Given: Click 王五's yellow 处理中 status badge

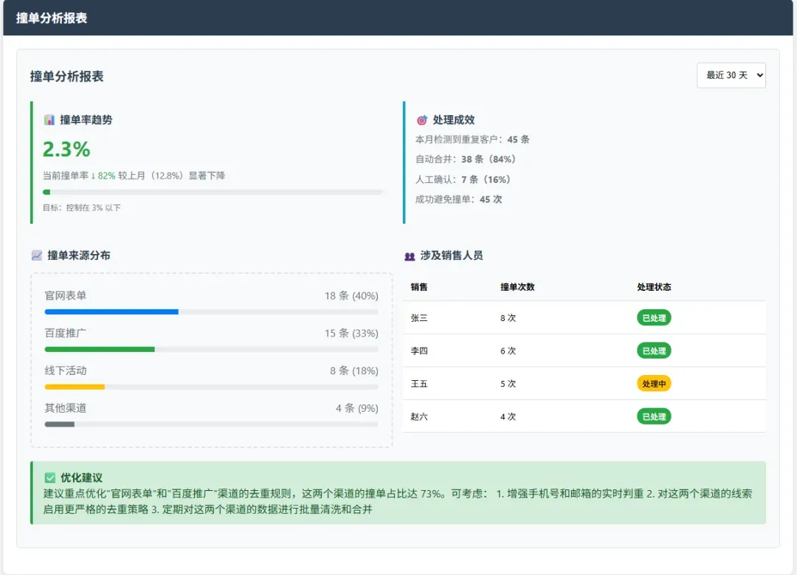Looking at the screenshot, I should [654, 384].
